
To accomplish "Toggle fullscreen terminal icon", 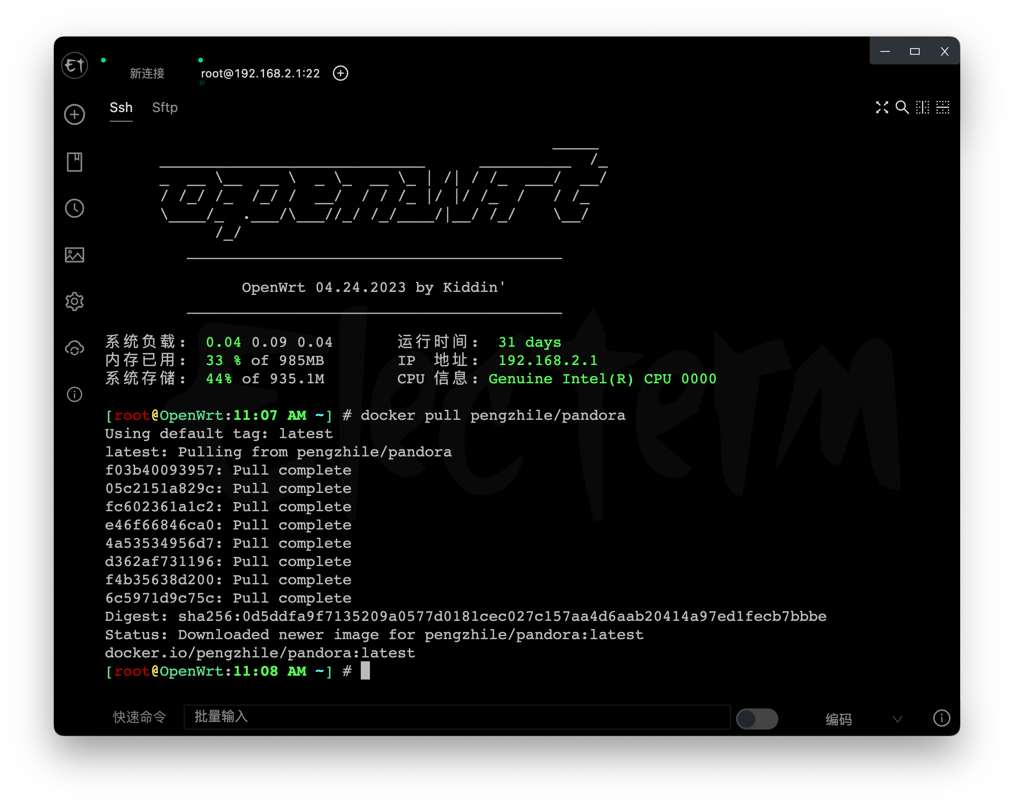I will (x=882, y=107).
